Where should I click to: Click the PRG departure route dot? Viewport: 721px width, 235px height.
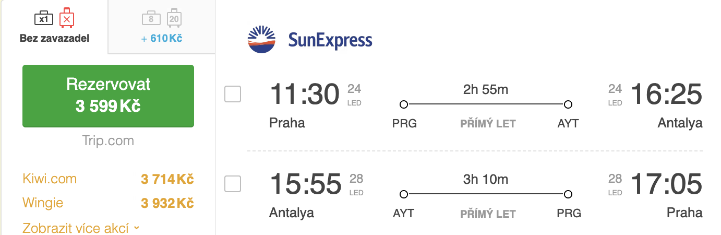[403, 104]
